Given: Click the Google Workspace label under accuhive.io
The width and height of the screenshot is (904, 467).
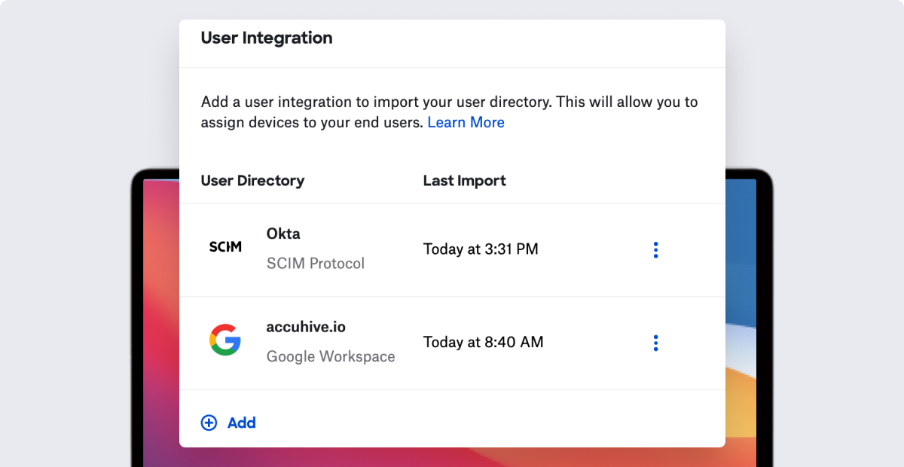Looking at the screenshot, I should click(x=331, y=356).
